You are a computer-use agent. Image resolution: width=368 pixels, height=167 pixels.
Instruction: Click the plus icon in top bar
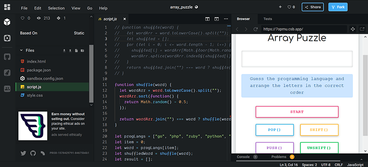coord(280,7)
